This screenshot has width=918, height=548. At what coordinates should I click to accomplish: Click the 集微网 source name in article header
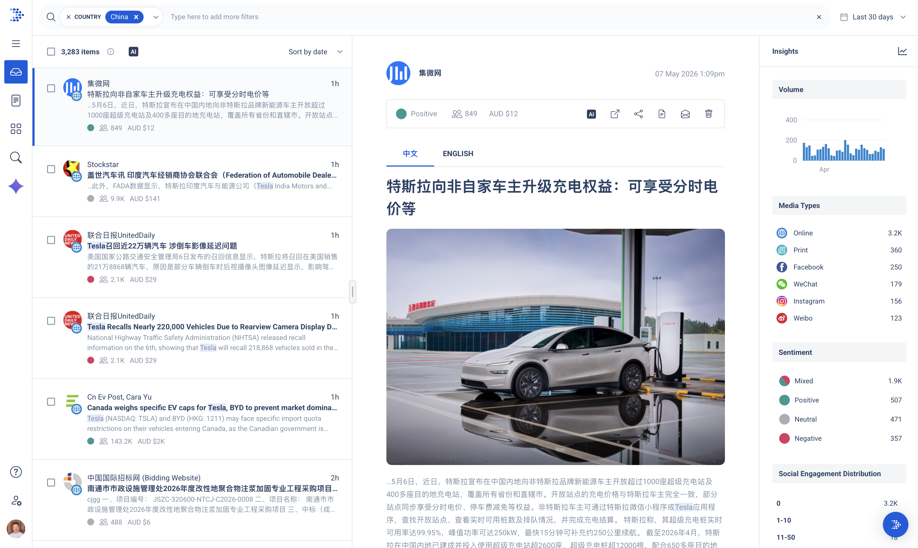430,73
